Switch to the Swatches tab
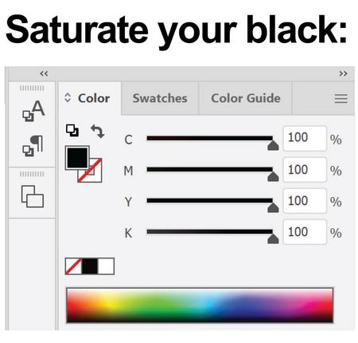The image size is (358, 343). 160,98
